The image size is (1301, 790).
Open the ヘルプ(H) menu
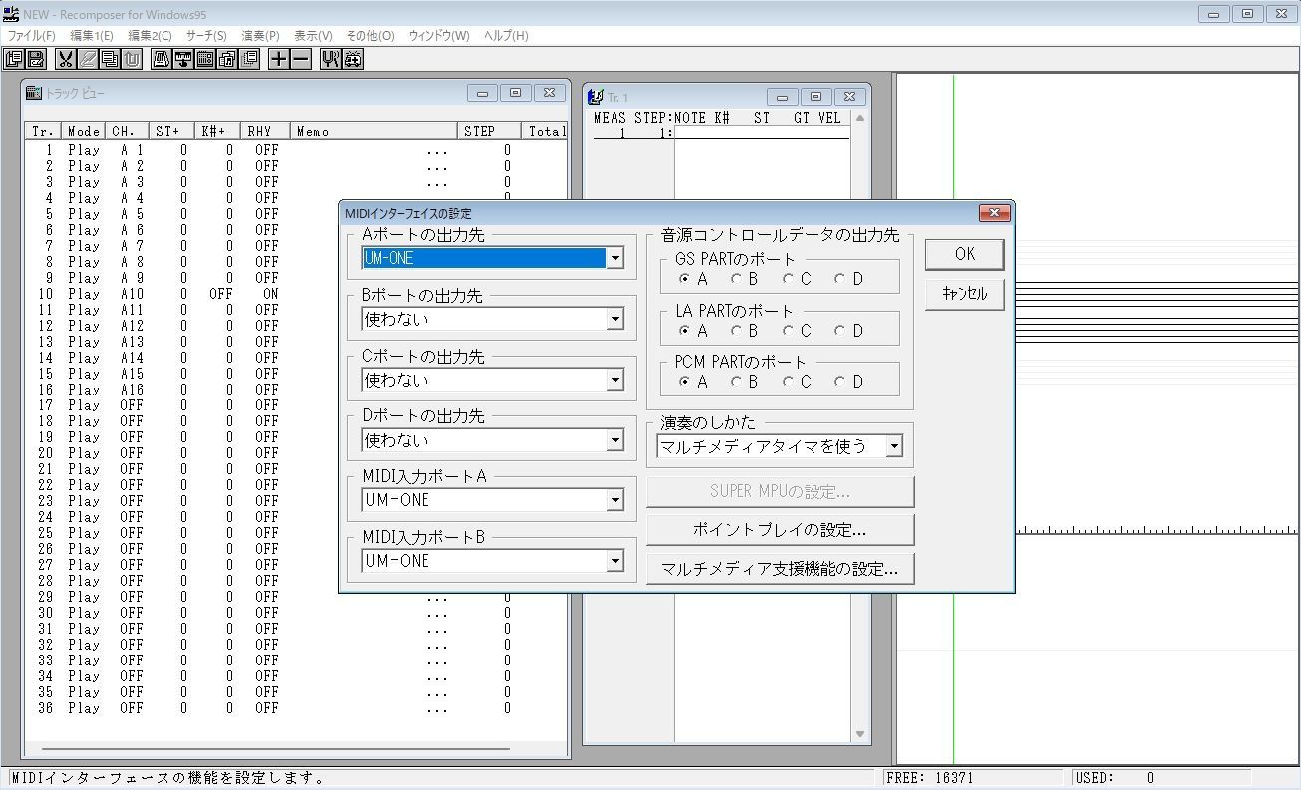coord(506,36)
